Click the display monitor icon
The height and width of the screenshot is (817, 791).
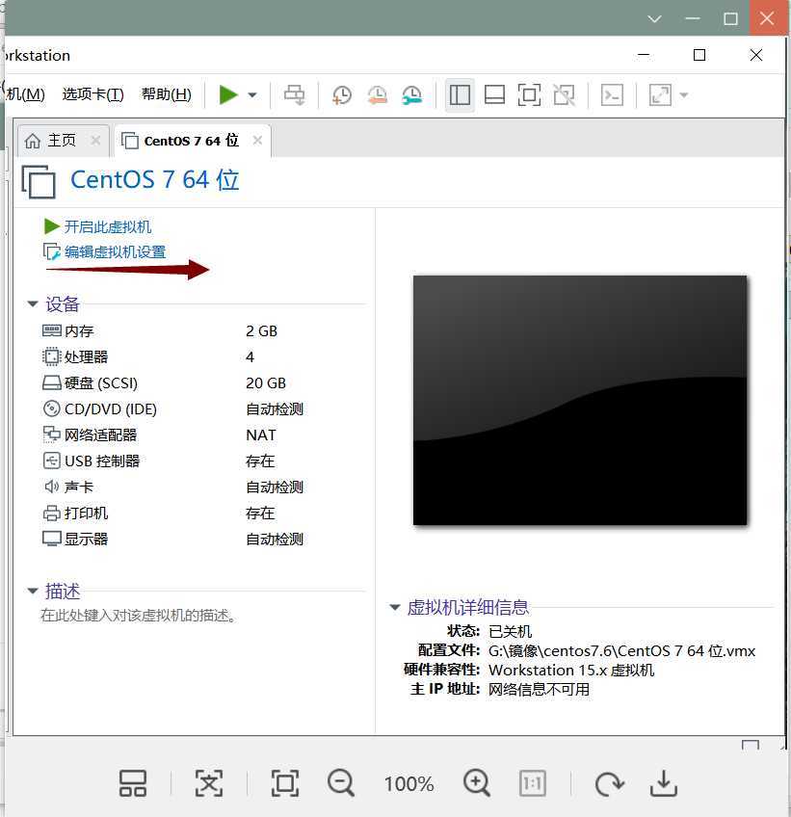52,539
